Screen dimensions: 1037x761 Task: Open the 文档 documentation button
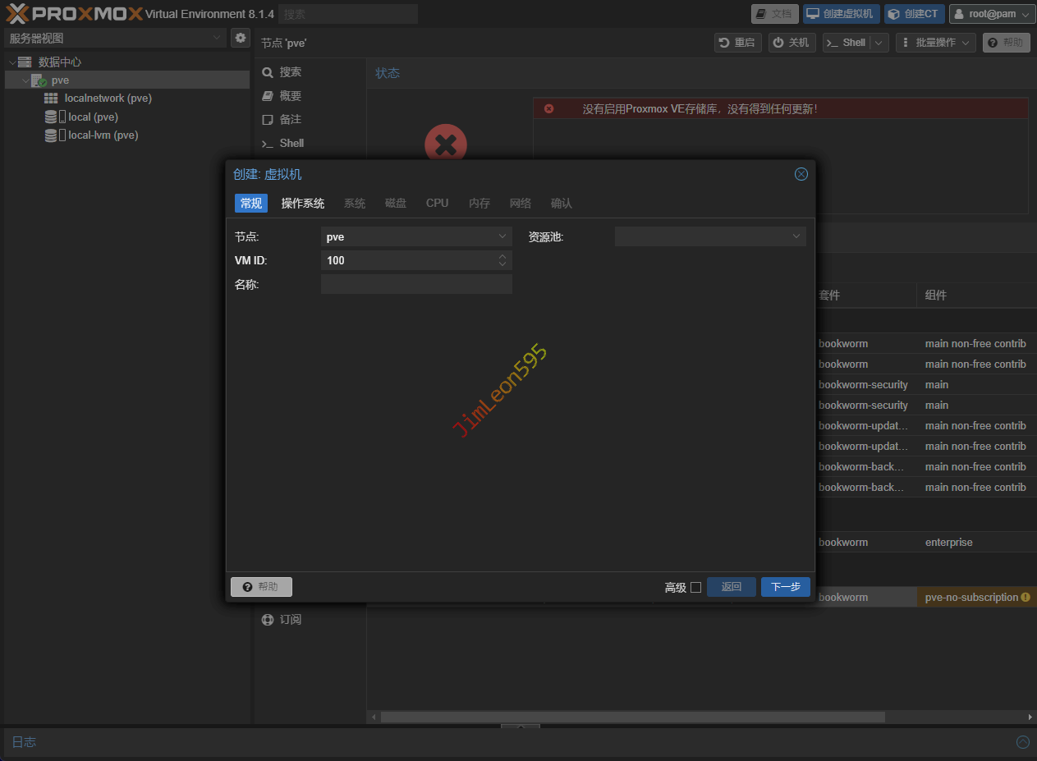[x=774, y=14]
